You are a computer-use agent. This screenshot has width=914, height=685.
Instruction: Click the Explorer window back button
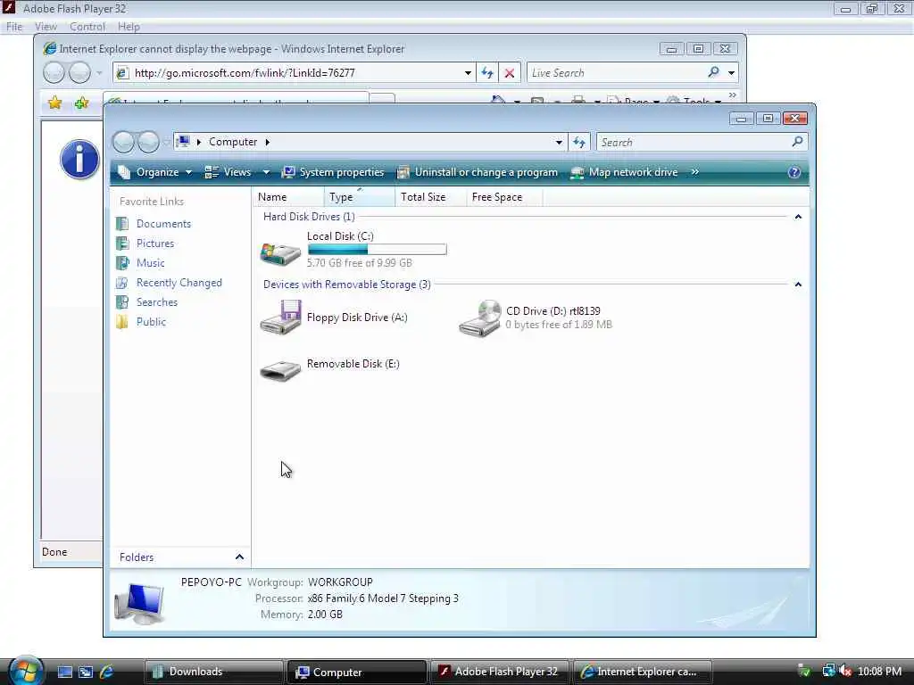click(x=123, y=142)
